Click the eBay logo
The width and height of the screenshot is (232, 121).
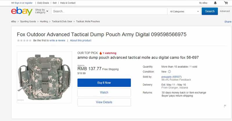pos(21,11)
